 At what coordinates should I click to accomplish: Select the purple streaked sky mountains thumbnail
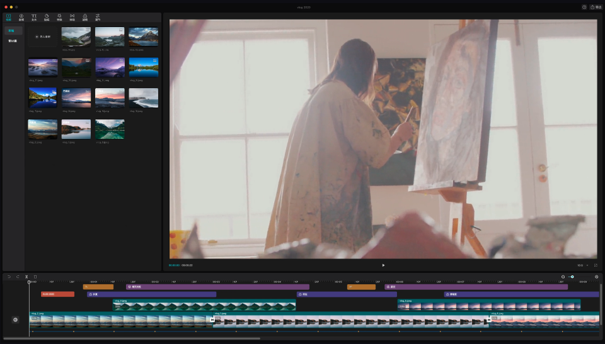coord(110,67)
